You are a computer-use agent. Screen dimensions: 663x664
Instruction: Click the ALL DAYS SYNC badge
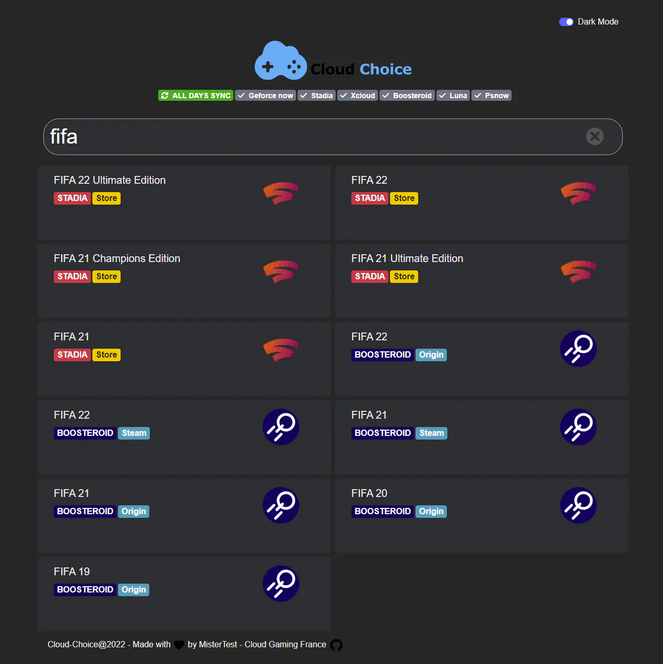click(196, 96)
